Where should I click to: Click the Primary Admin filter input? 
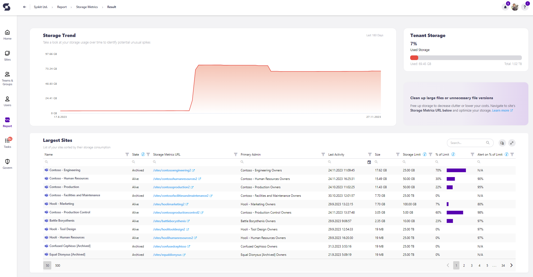[x=283, y=162]
